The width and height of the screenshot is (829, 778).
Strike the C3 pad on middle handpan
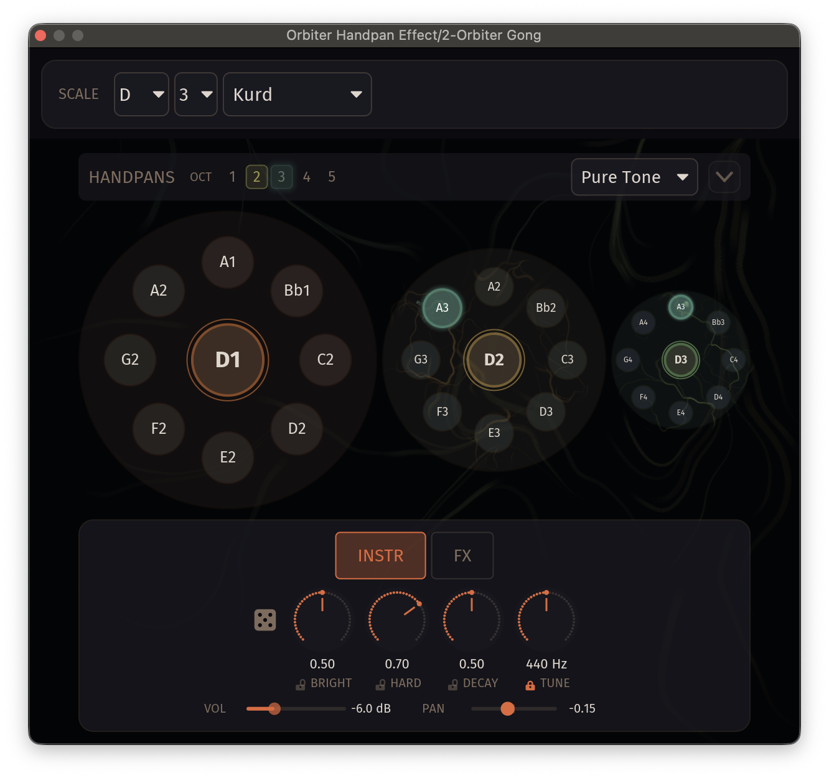tap(567, 360)
